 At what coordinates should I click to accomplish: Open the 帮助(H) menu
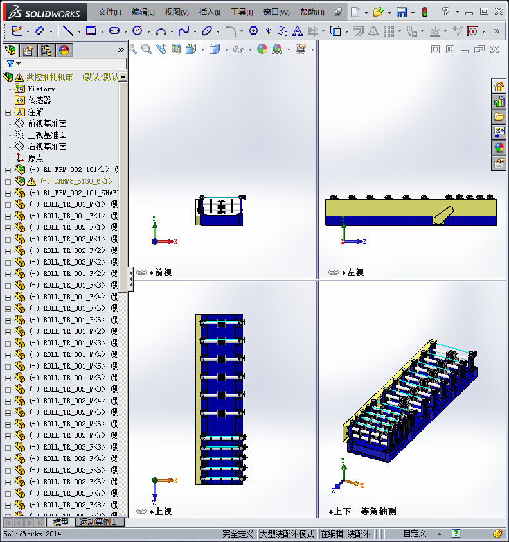click(x=312, y=12)
